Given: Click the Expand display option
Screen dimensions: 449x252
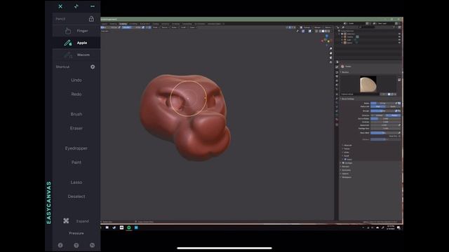Looking at the screenshot, I should [76, 221].
